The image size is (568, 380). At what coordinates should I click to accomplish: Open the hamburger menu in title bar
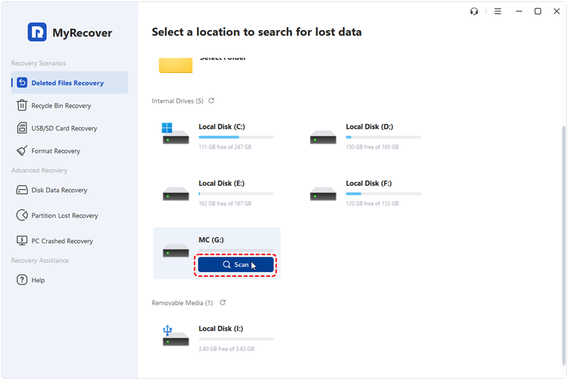click(x=497, y=12)
